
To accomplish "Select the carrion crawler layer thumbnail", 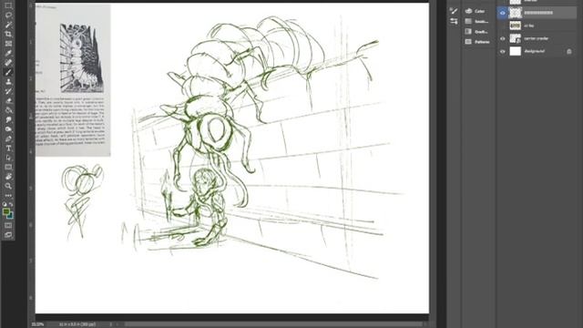I will pos(515,38).
